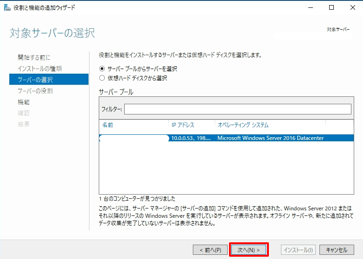The width and height of the screenshot is (363, 259).
Task: Go to インストールの種類 step
Action: (40, 69)
